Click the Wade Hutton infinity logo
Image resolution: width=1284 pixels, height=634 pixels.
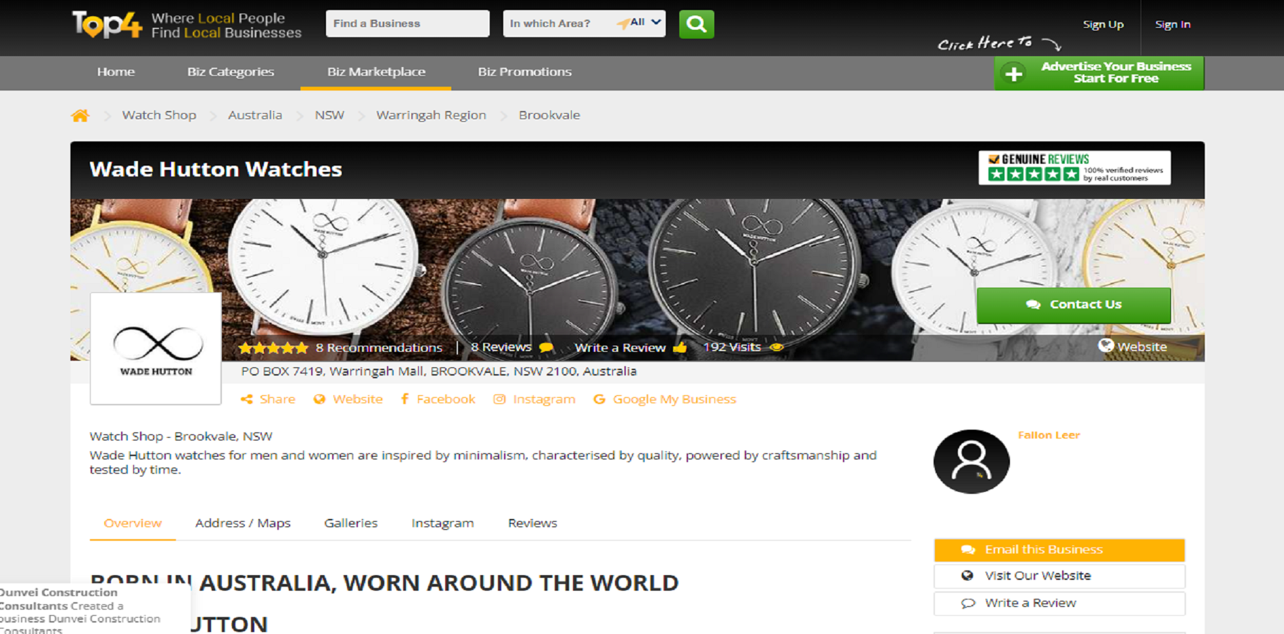pos(156,348)
